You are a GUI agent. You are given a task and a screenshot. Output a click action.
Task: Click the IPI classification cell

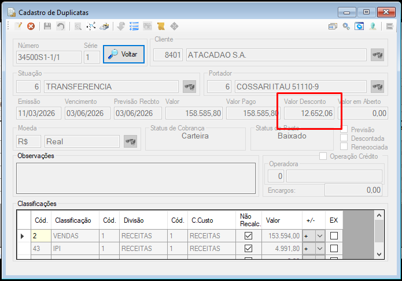click(x=75, y=248)
